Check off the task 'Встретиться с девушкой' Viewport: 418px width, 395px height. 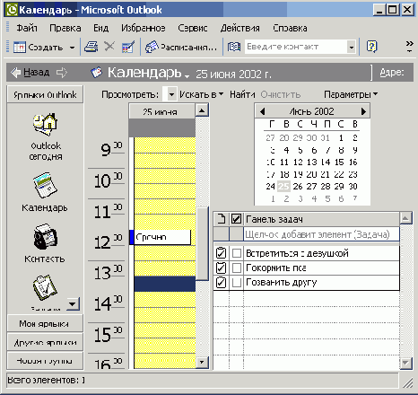click(x=237, y=253)
